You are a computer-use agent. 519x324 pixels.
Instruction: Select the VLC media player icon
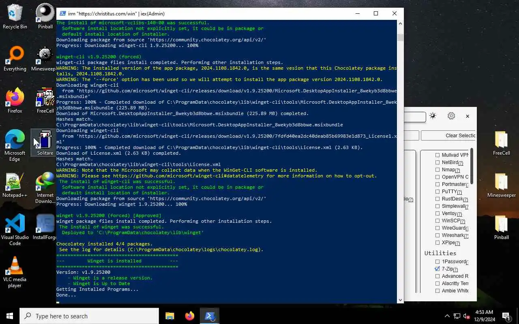(15, 272)
